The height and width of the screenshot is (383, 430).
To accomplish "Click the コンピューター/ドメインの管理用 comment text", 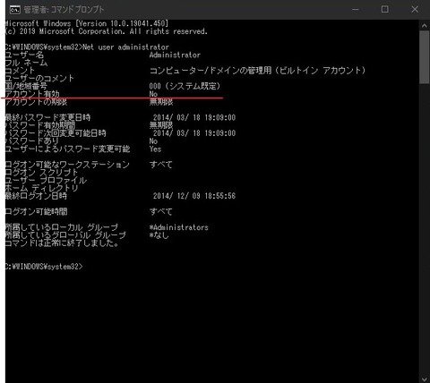I will point(257,71).
